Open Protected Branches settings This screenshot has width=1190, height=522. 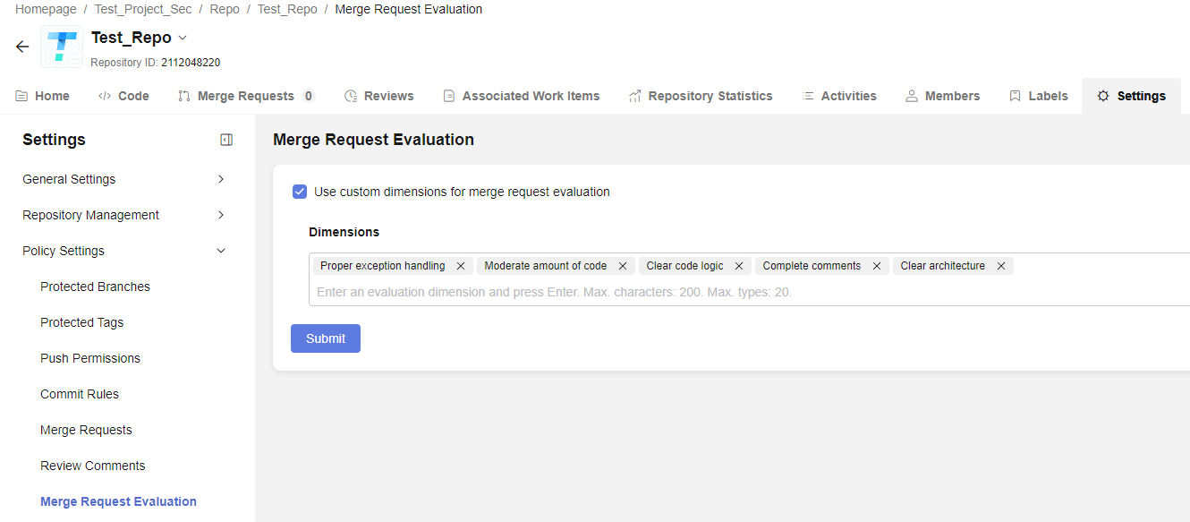point(95,287)
